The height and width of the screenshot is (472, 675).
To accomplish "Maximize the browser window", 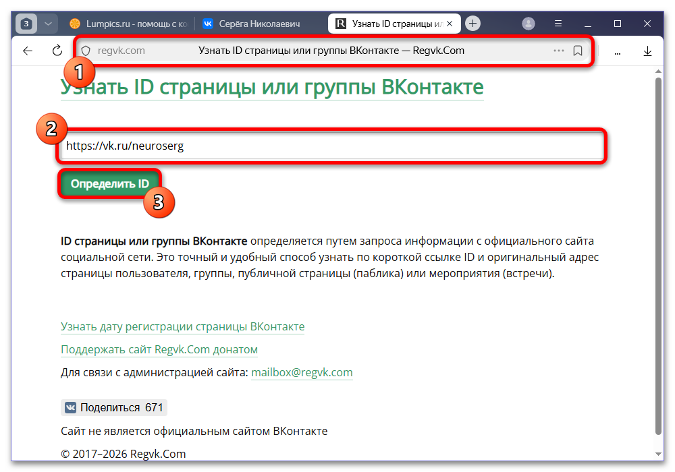I will pos(618,24).
